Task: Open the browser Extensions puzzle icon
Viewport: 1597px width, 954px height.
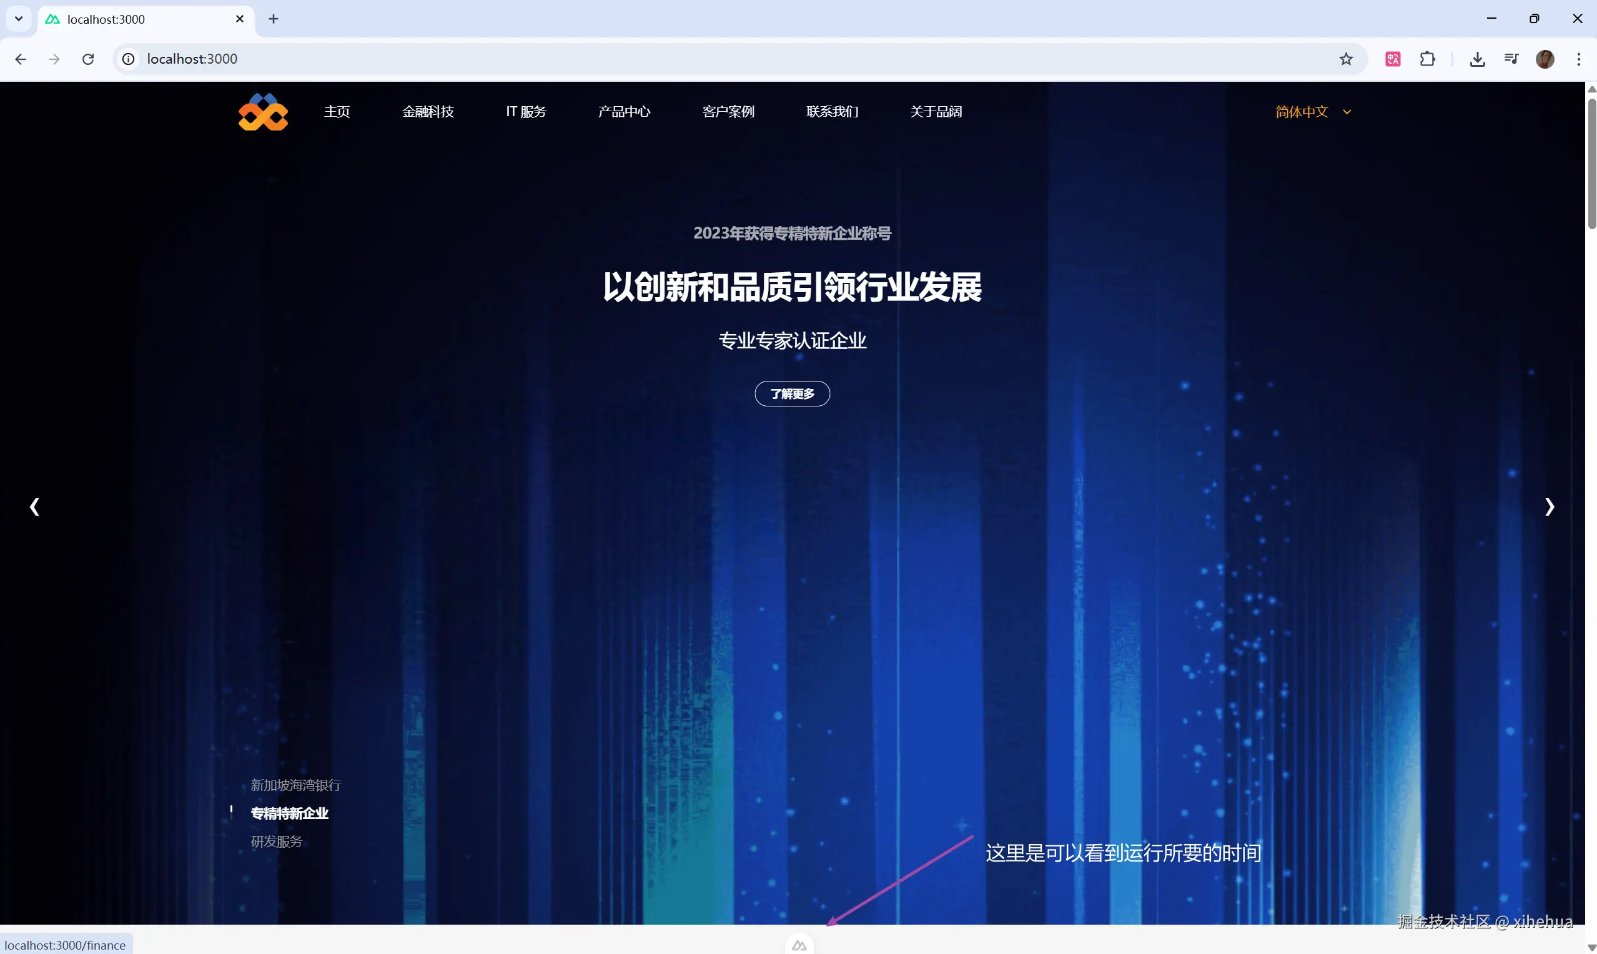Action: tap(1427, 59)
